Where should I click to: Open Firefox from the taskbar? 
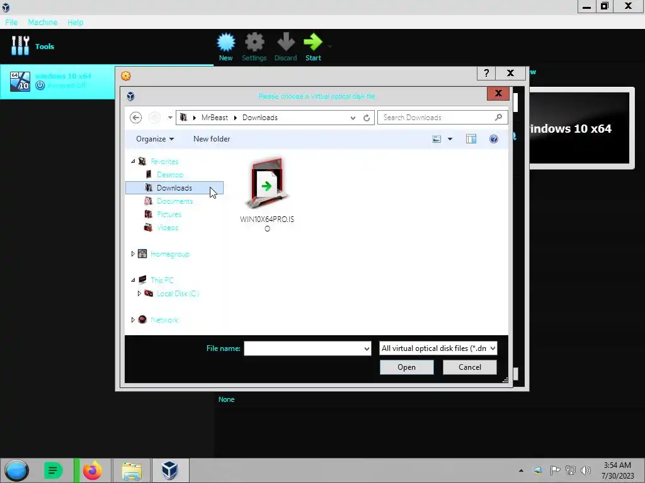tap(92, 470)
